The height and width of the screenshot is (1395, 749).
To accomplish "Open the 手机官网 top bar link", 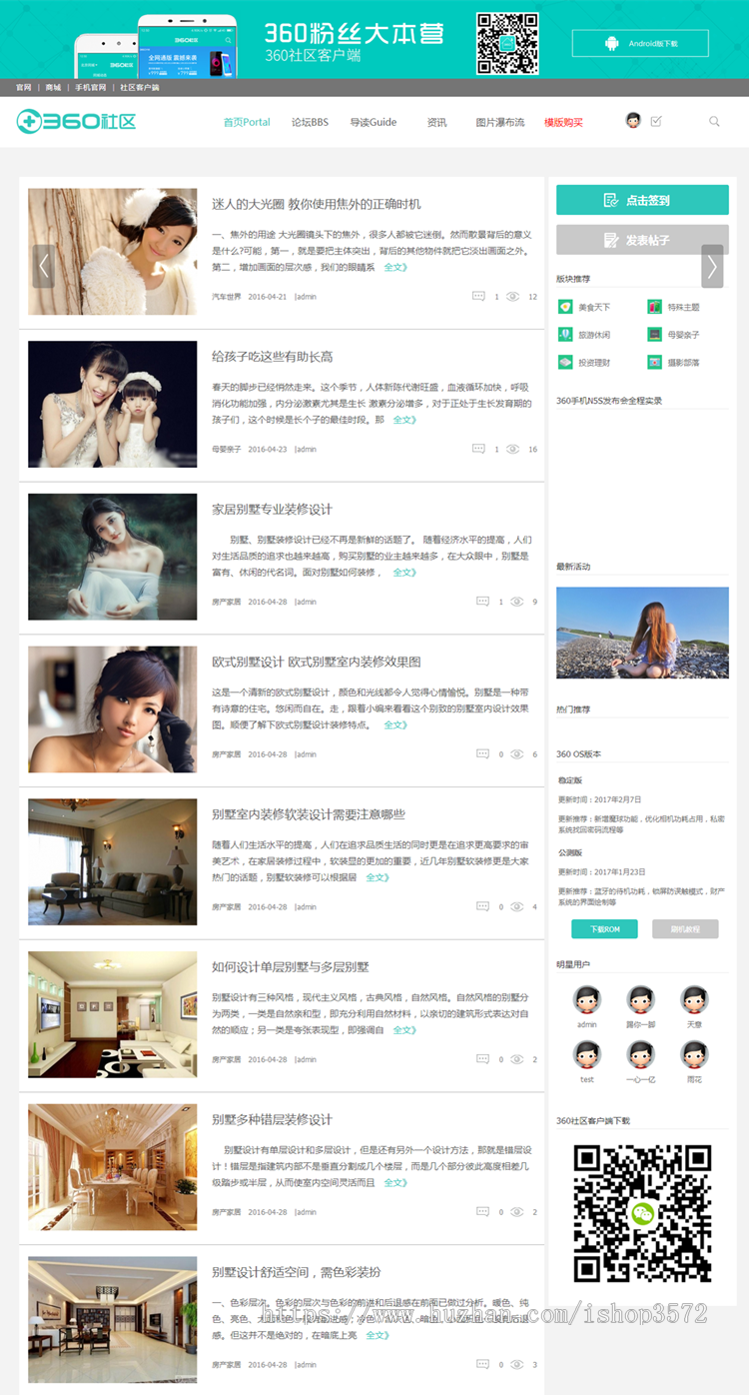I will 91,88.
